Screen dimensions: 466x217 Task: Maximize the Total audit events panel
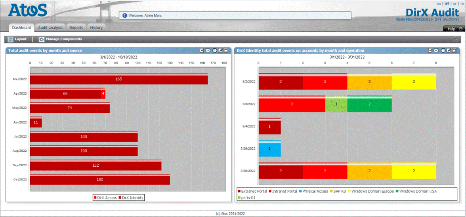(x=225, y=51)
